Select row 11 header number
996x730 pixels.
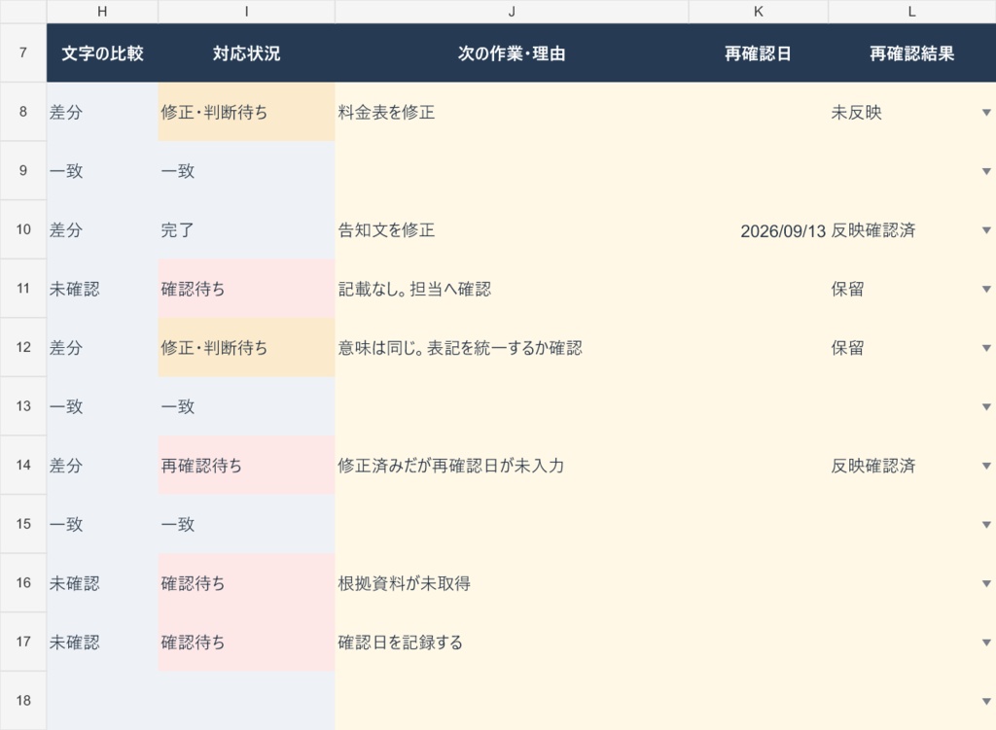pos(23,289)
